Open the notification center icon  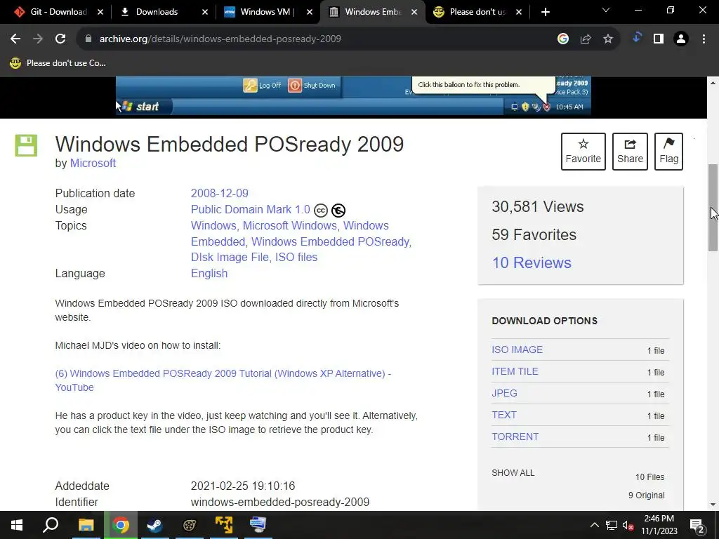[x=697, y=526]
